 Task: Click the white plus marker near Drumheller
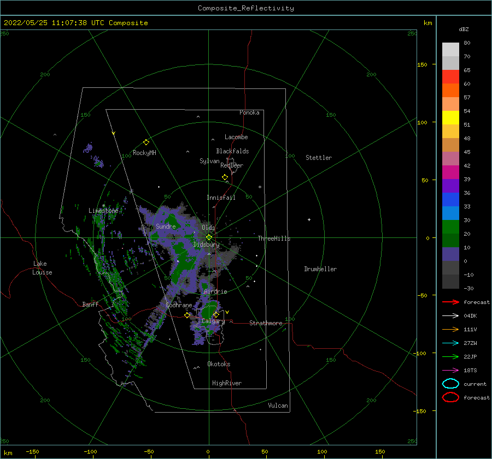point(309,219)
